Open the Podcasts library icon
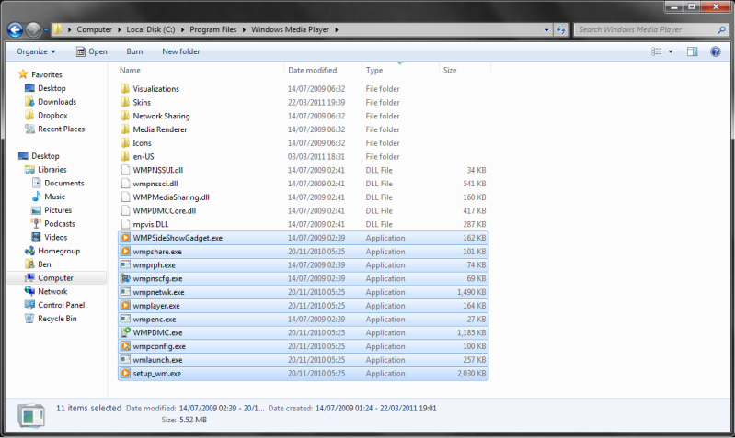The image size is (735, 438). click(x=36, y=224)
